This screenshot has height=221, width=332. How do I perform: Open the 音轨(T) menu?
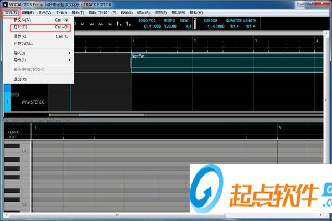click(77, 13)
